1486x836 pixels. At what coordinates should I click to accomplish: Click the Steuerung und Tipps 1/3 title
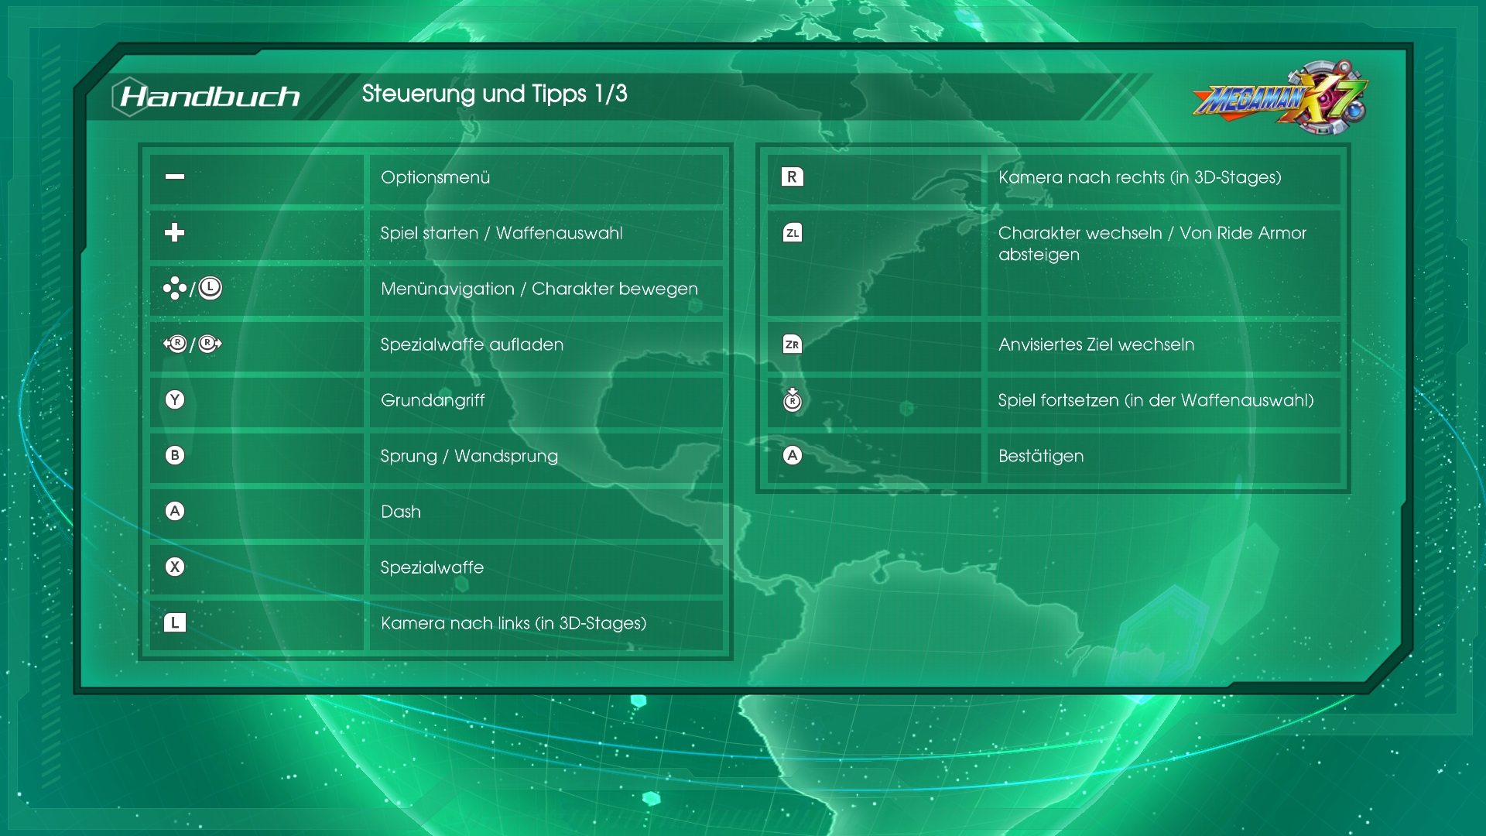tap(494, 94)
